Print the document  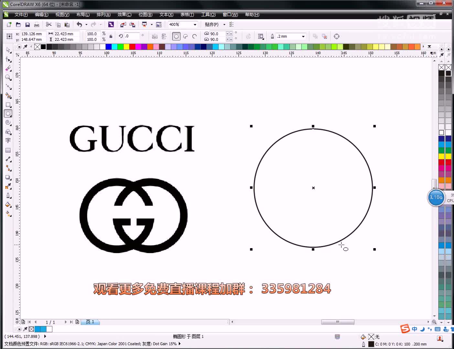(37, 25)
